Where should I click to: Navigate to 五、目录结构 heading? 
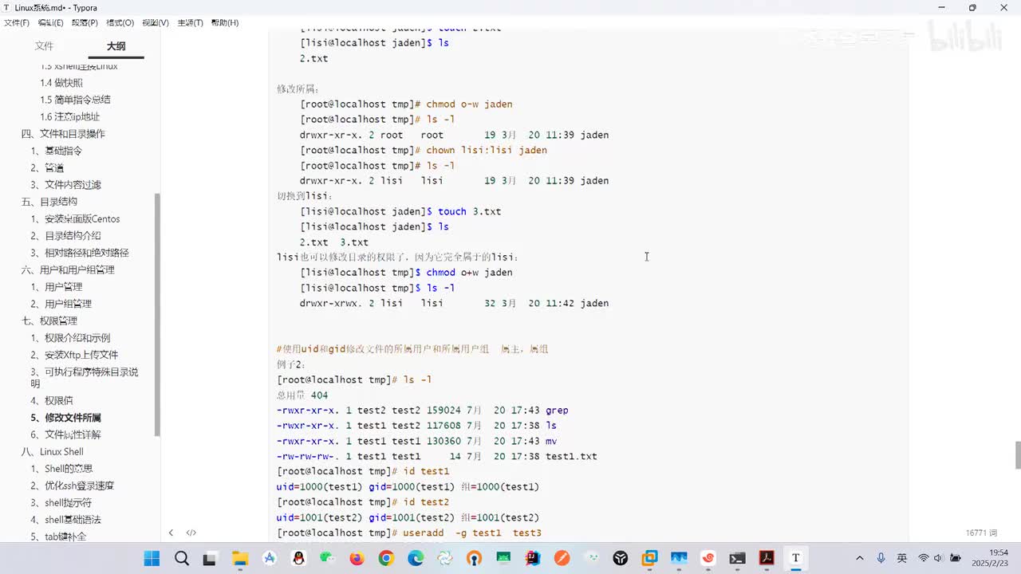[x=49, y=202]
